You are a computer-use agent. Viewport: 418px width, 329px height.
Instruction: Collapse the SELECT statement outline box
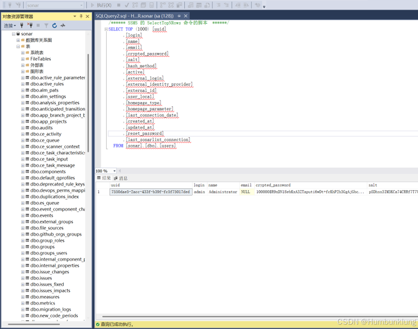coord(106,29)
